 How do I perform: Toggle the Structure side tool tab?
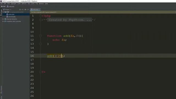click(x=1, y=90)
